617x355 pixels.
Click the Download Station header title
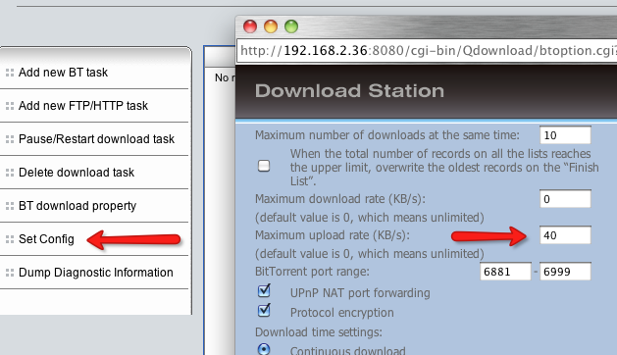tap(349, 91)
